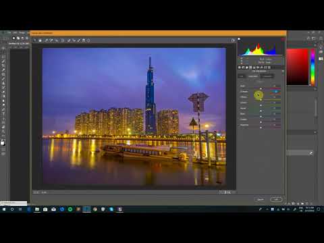Click the city skyline preview image
The width and height of the screenshot is (324, 243).
pyautogui.click(x=134, y=116)
